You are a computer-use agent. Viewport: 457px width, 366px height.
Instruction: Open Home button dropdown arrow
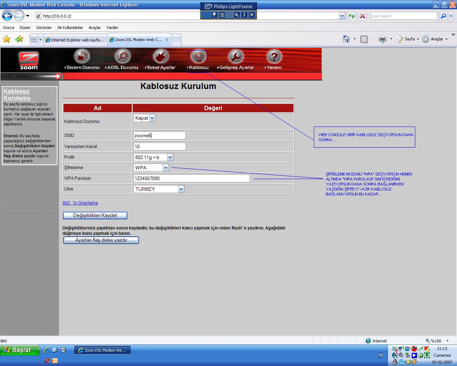[x=354, y=39]
